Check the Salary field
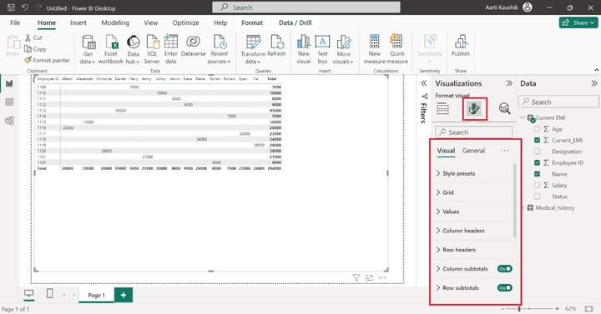Image resolution: width=601 pixels, height=314 pixels. click(x=537, y=185)
